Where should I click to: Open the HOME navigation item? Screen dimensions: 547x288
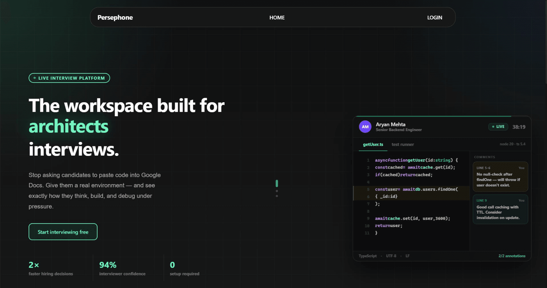[277, 17]
